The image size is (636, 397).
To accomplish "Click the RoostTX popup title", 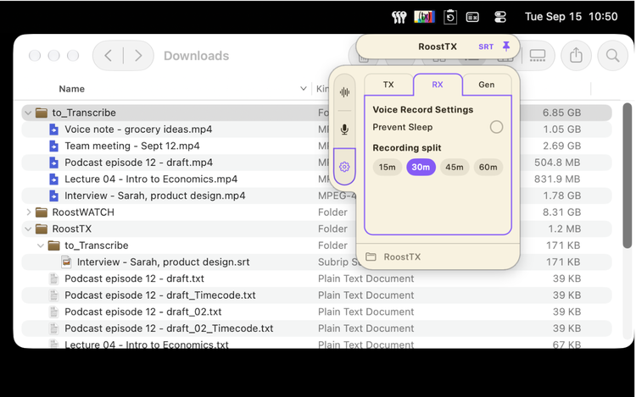I will [x=438, y=47].
